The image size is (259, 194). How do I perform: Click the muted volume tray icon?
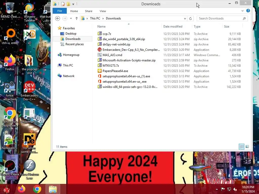[235, 189]
